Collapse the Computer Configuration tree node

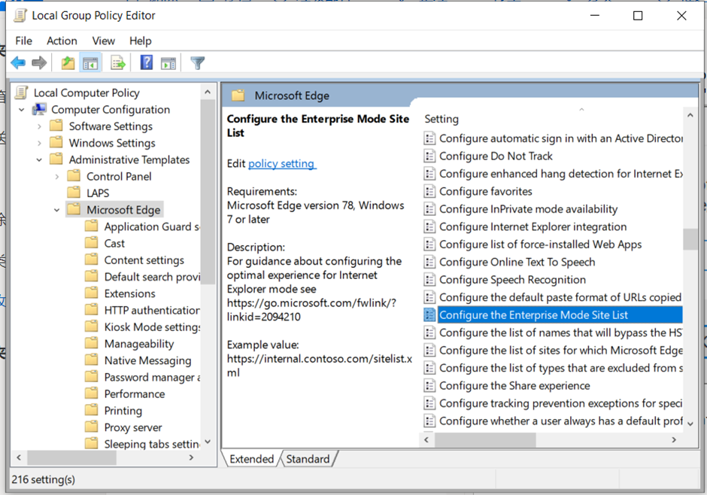click(21, 109)
